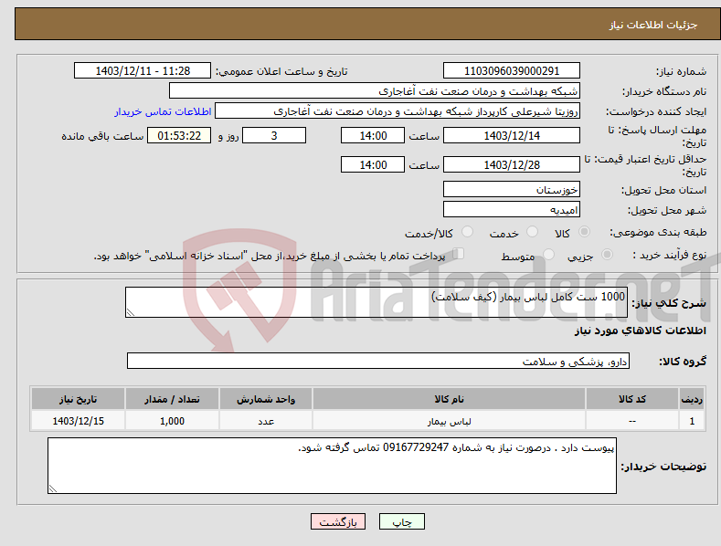
Task: Click the ردیف column header
Action: tap(692, 399)
